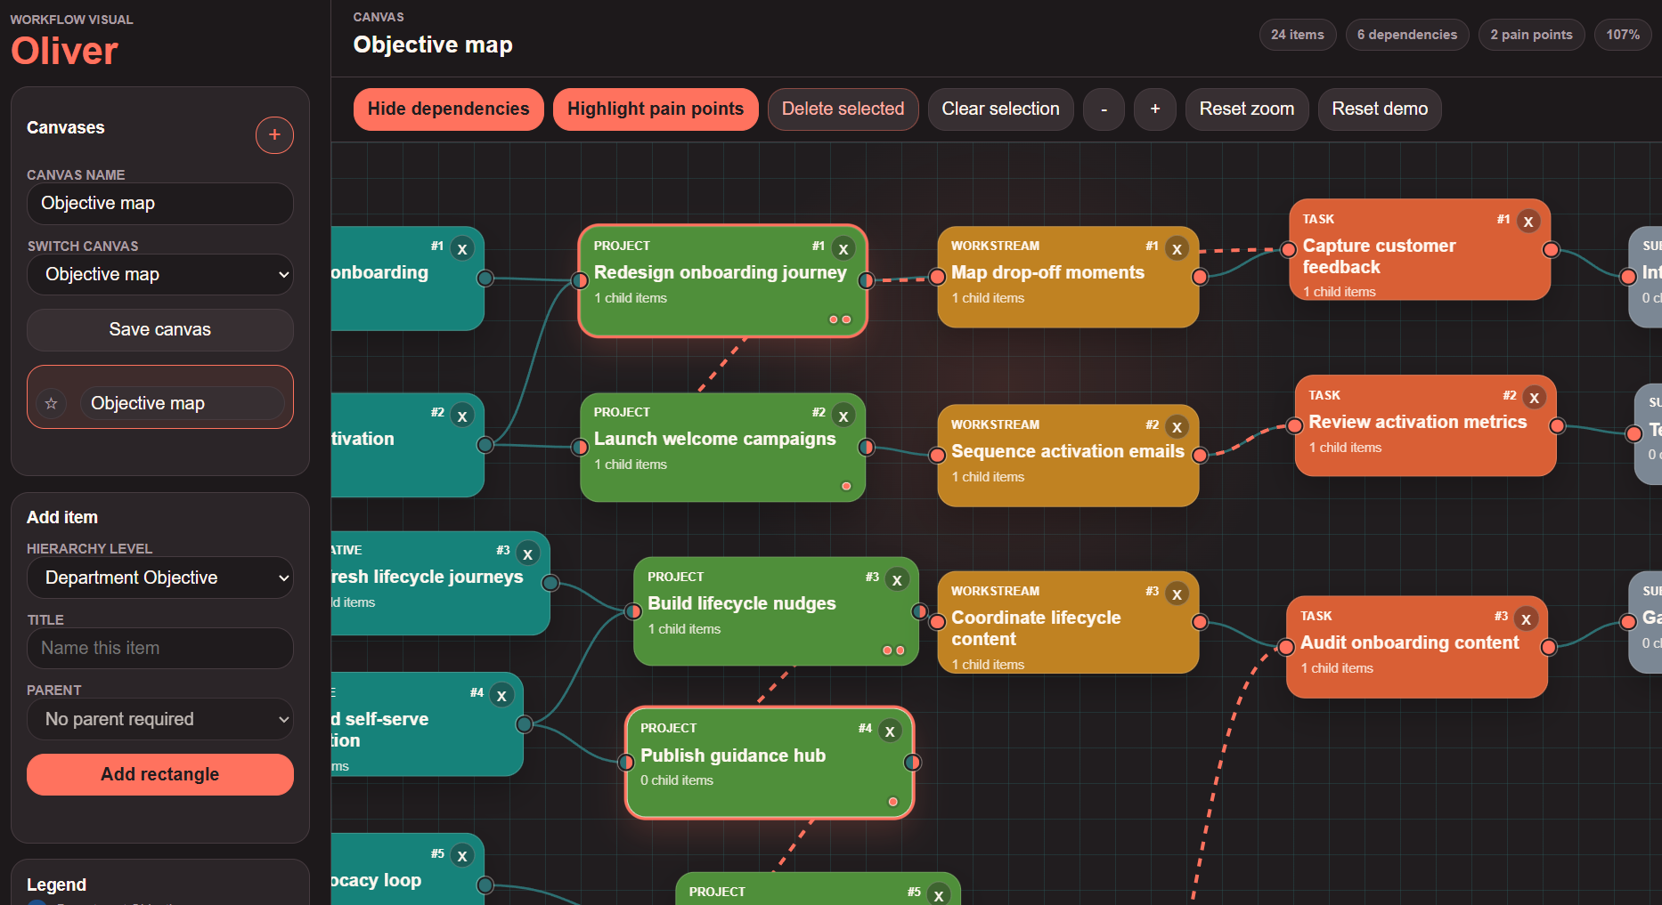
Task: Click Reset demo button
Action: click(x=1380, y=109)
